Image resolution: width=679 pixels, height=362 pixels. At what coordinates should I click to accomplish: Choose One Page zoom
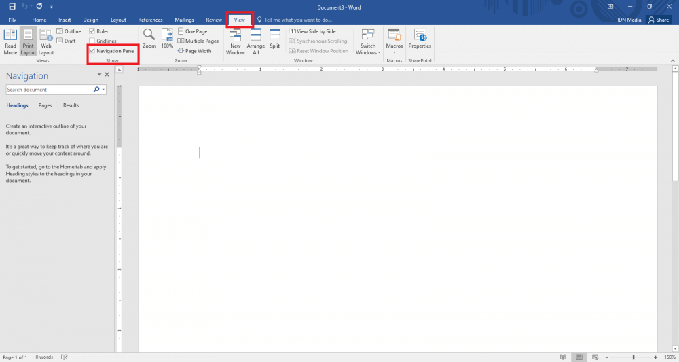tap(192, 31)
